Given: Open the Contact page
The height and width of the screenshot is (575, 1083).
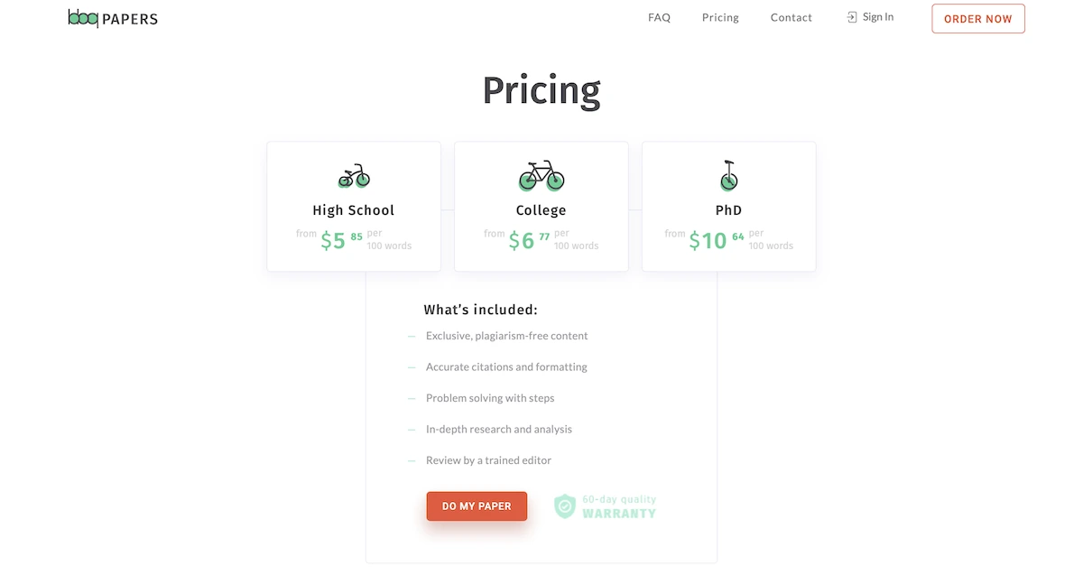Looking at the screenshot, I should pyautogui.click(x=791, y=17).
